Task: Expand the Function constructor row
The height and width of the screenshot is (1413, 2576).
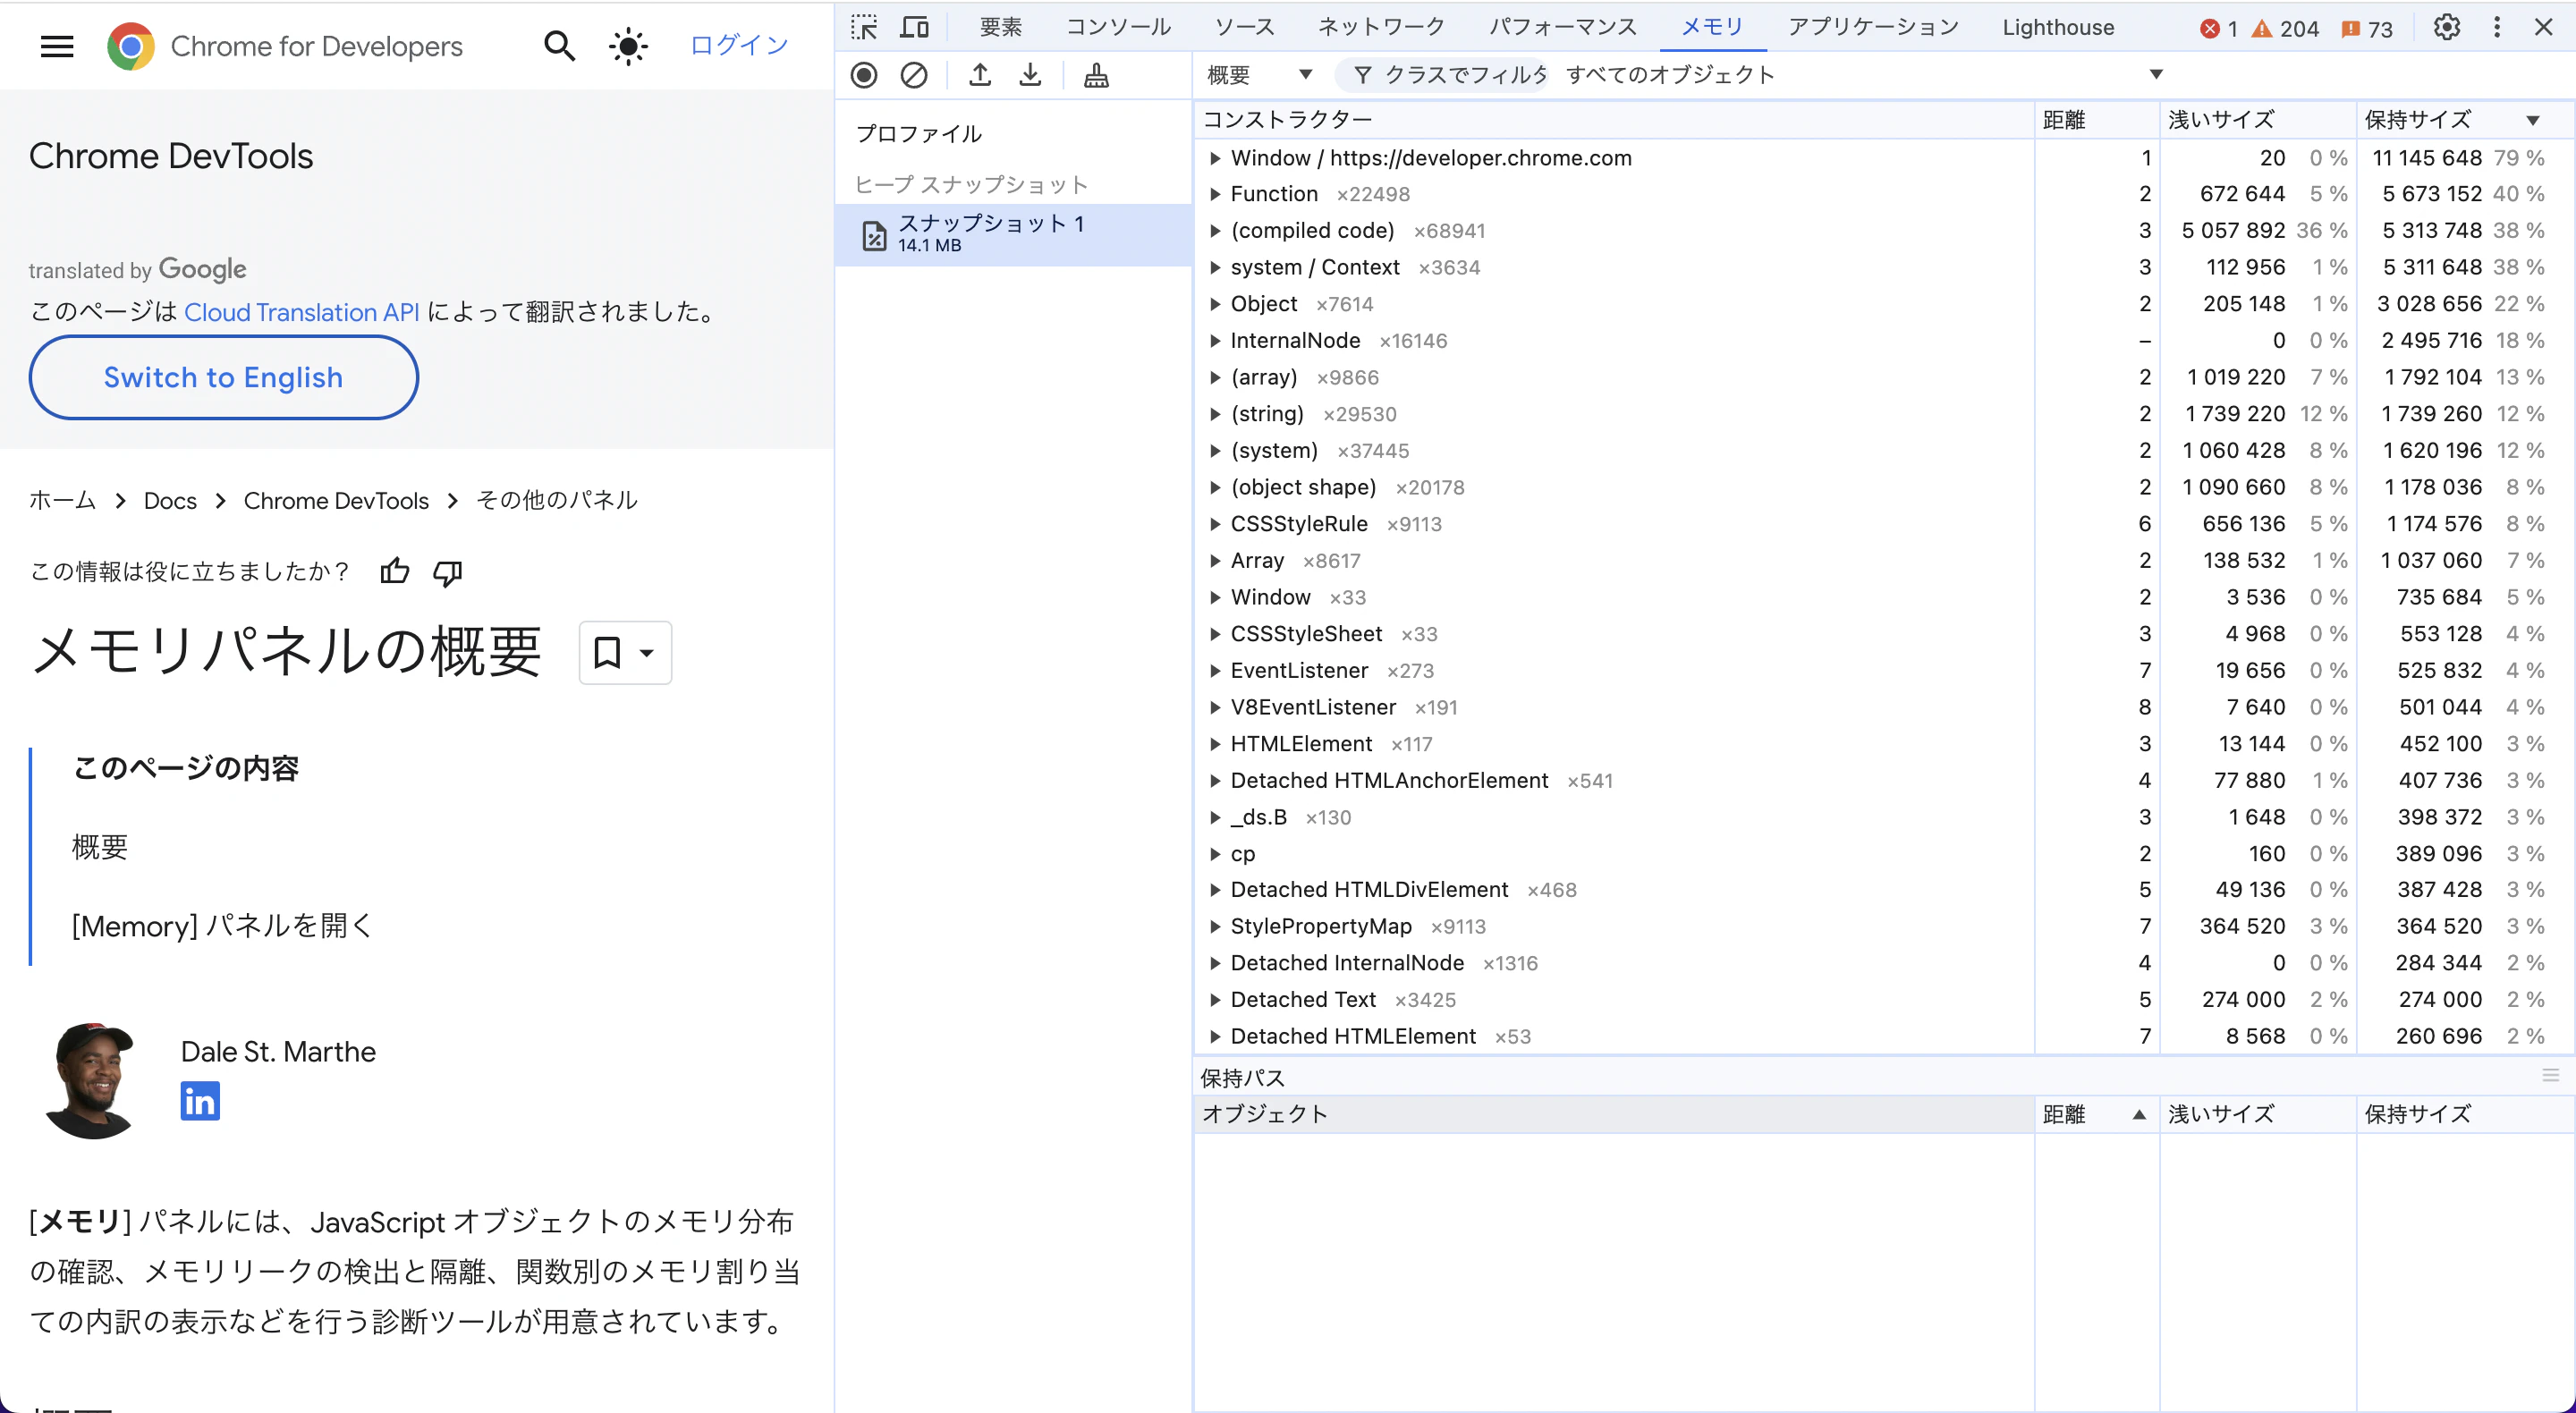Action: pos(1215,194)
